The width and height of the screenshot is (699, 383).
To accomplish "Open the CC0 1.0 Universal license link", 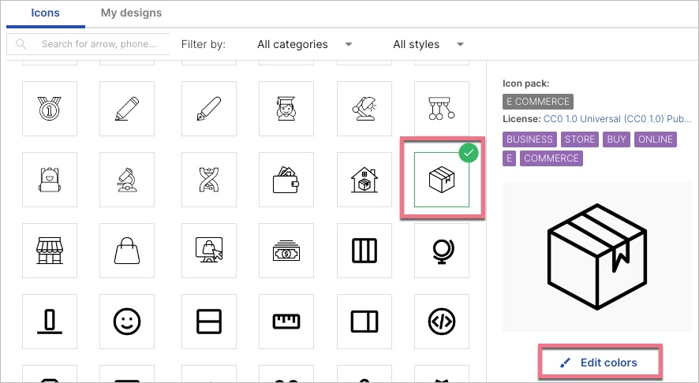I will pos(617,119).
